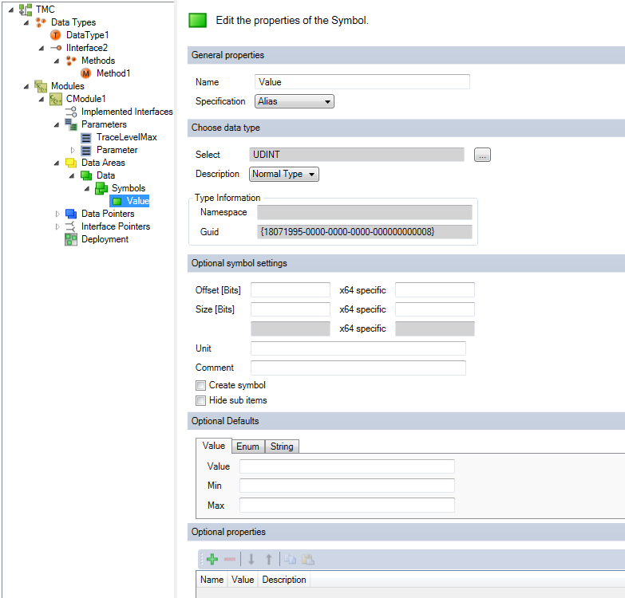The width and height of the screenshot is (625, 598).
Task: Expand the Parameter tree node
Action: (73, 150)
